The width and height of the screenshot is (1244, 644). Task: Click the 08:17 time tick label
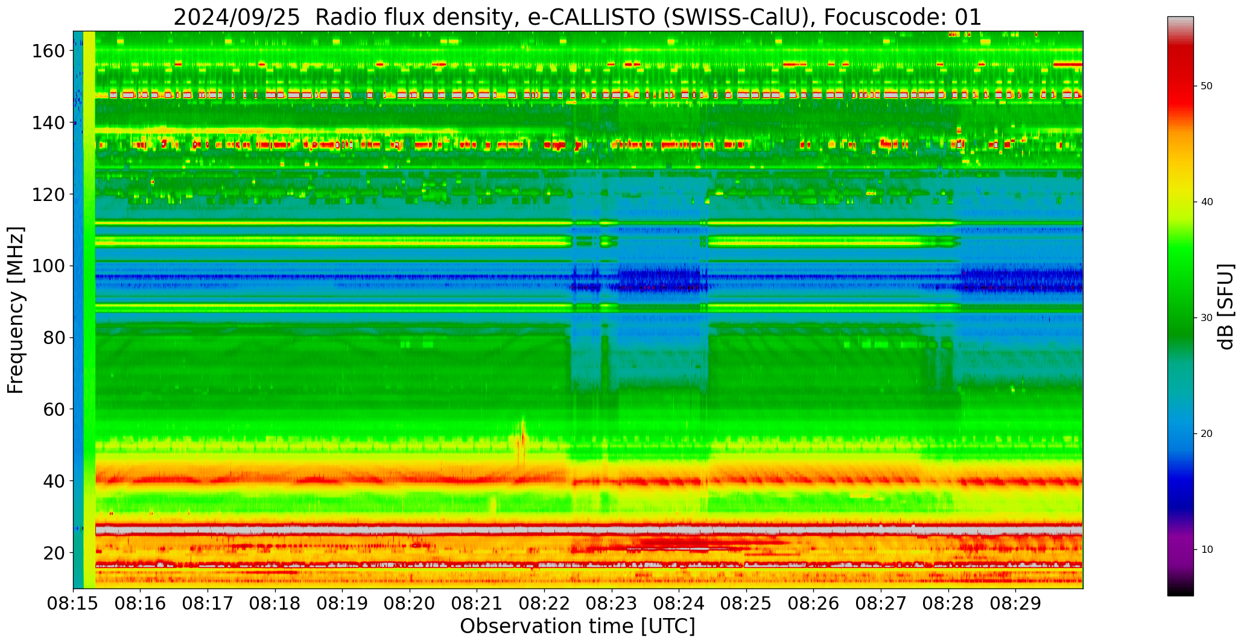point(208,604)
